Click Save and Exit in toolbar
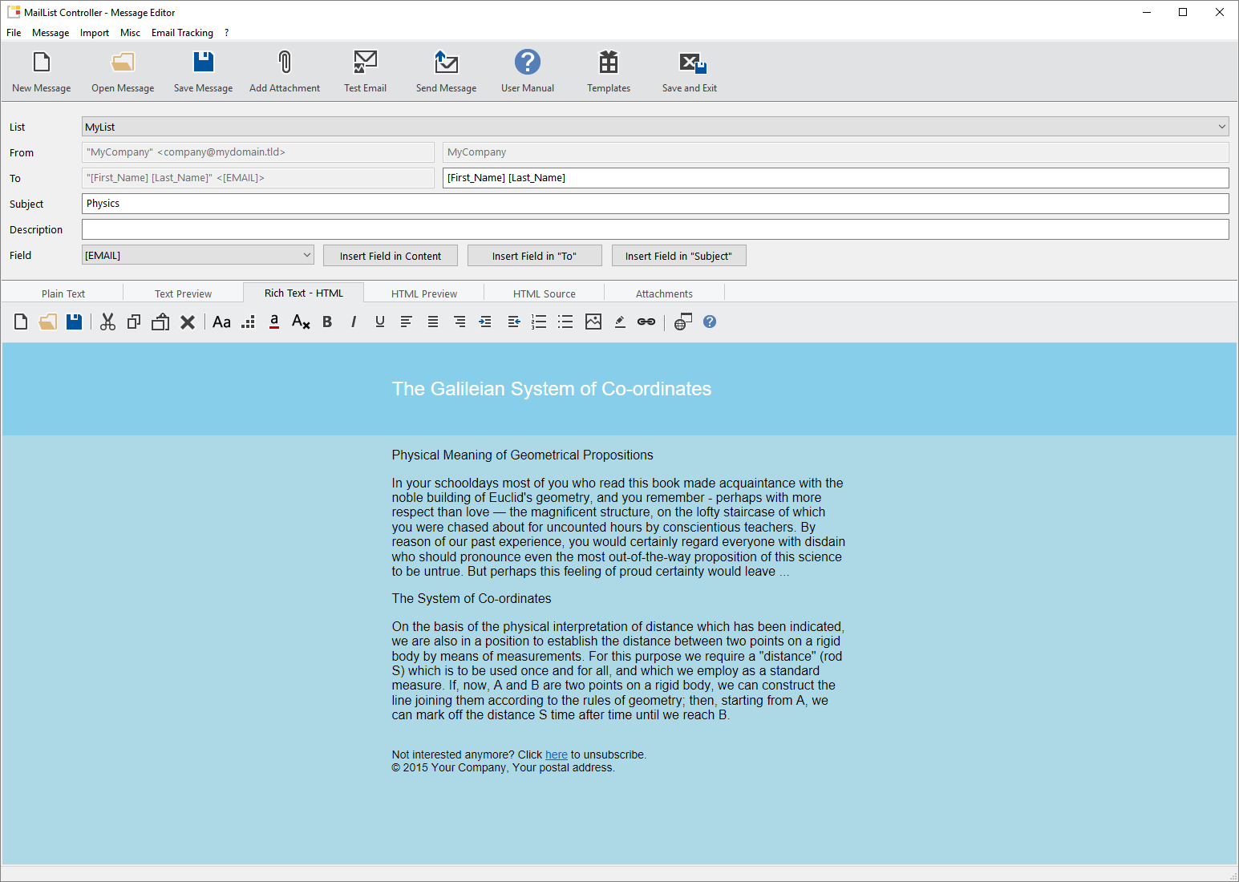Image resolution: width=1239 pixels, height=882 pixels. [x=690, y=63]
